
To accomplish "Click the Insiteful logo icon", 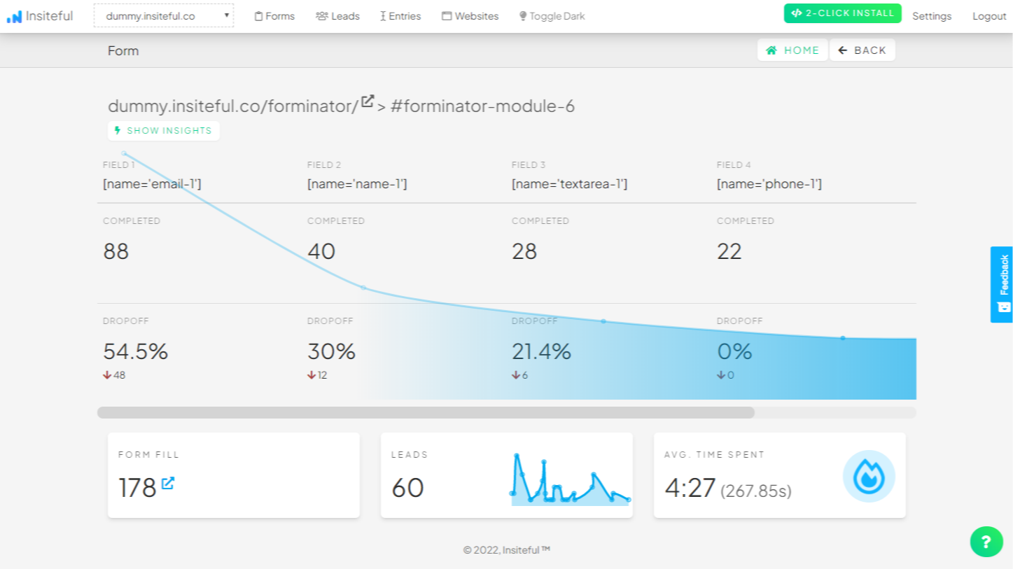I will [x=14, y=17].
